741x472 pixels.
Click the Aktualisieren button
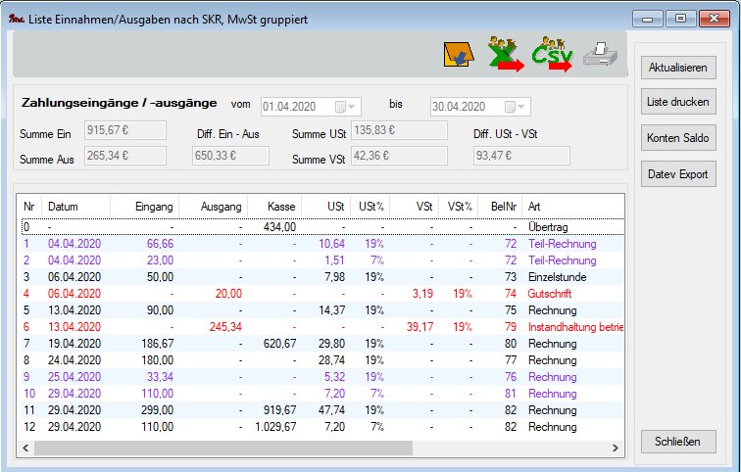coord(678,69)
